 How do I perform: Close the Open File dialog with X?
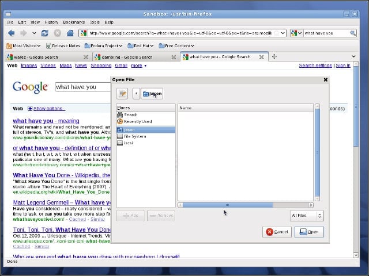[x=325, y=80]
